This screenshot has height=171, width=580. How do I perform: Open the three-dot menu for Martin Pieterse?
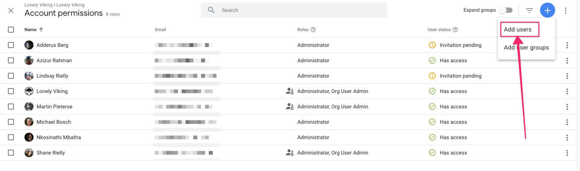tap(567, 106)
